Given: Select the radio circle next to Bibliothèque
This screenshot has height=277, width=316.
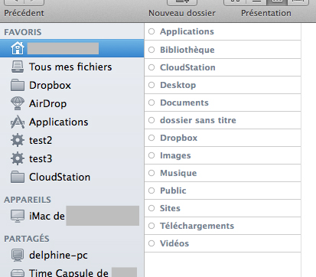Looking at the screenshot, I should [151, 50].
